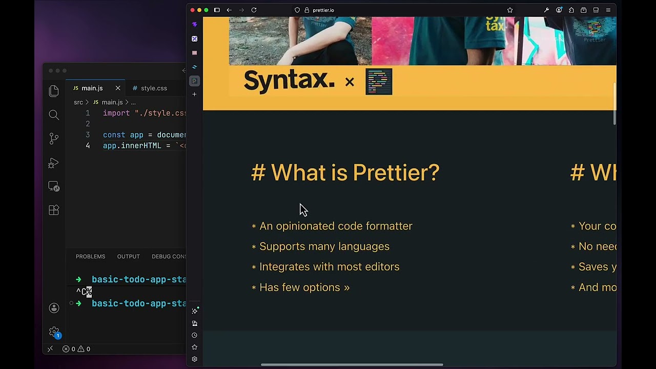Open the synced devices icon in the browser sidebar

click(194, 323)
